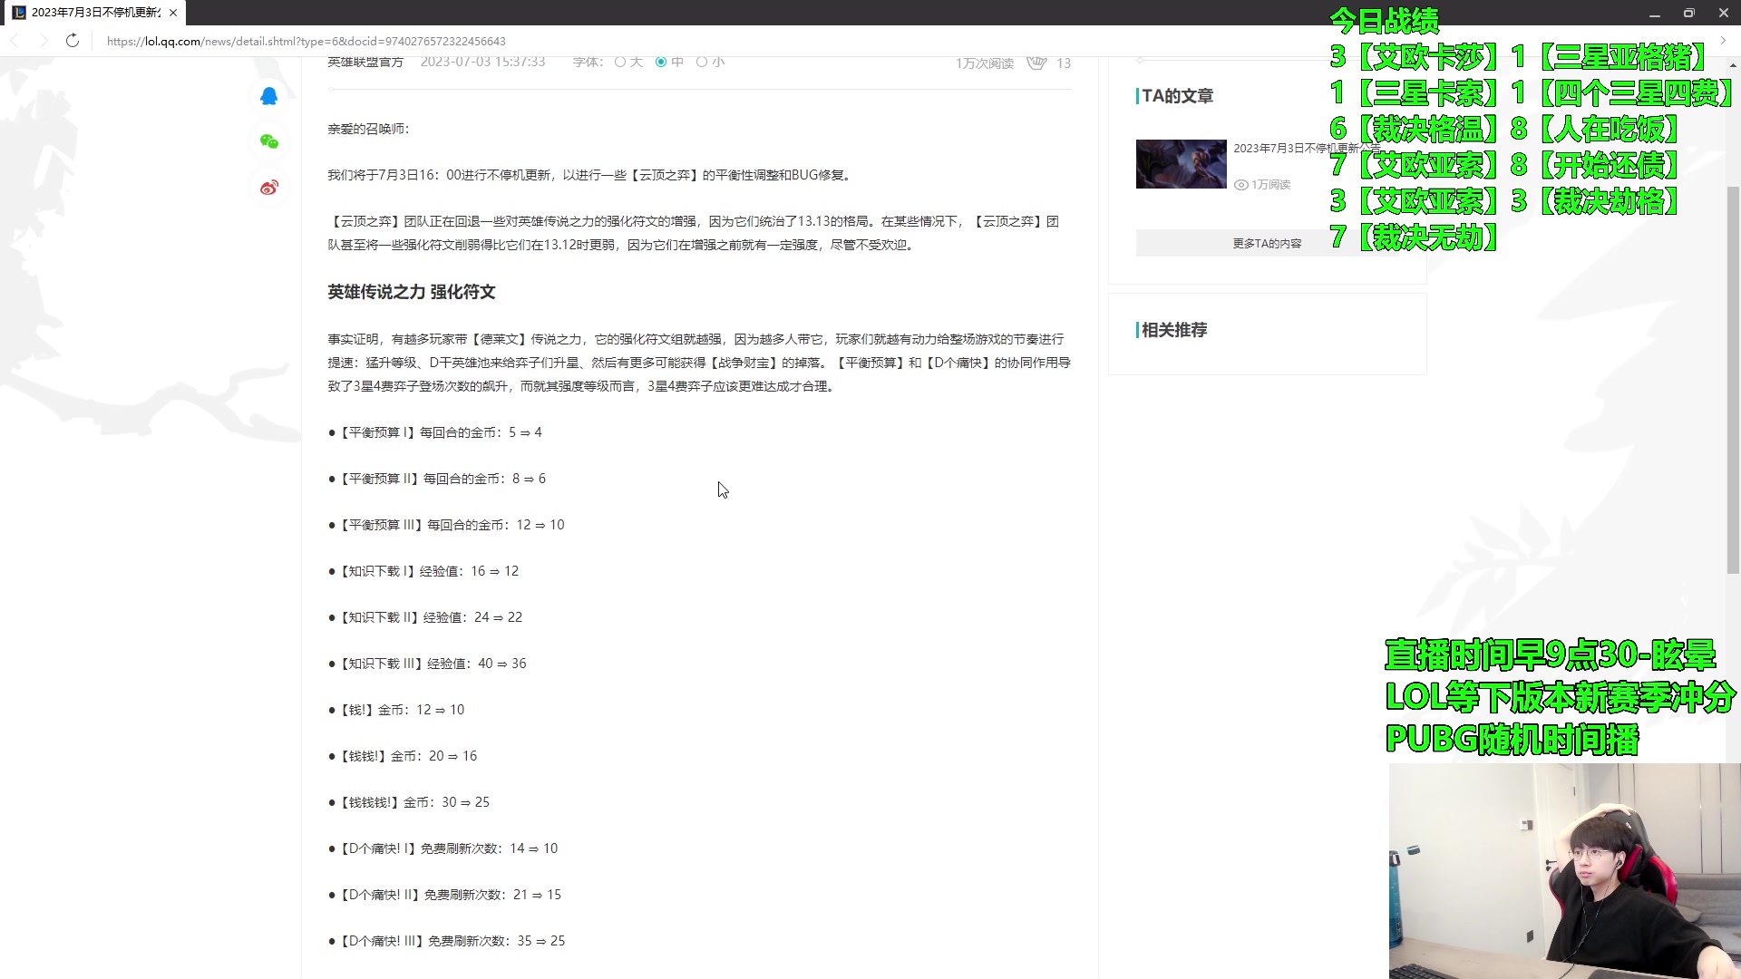This screenshot has height=979, width=1741.
Task: Click the 【平衡预算 III】 12 ⇒ 10 line
Action: click(446, 525)
